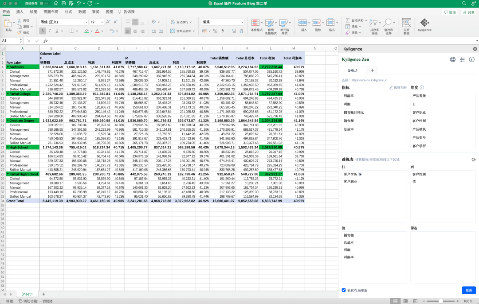Increase indent icon in ribbon

pos(161,31)
